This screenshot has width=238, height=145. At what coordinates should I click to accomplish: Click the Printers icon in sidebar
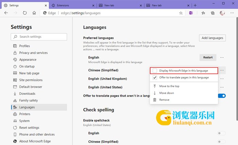15,114
